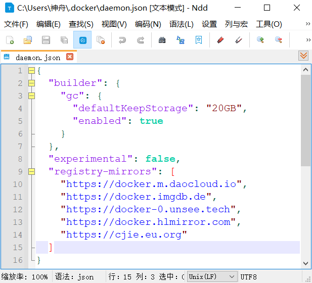Undo the last edit
Image resolution: width=312 pixels, height=283 pixels.
122,40
